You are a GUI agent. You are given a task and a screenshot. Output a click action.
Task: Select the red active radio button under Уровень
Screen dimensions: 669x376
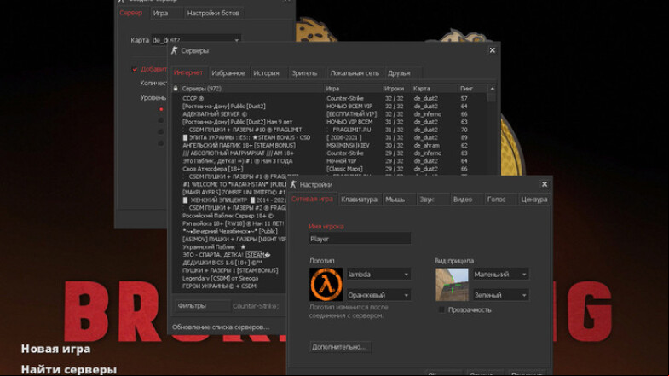tap(161, 109)
